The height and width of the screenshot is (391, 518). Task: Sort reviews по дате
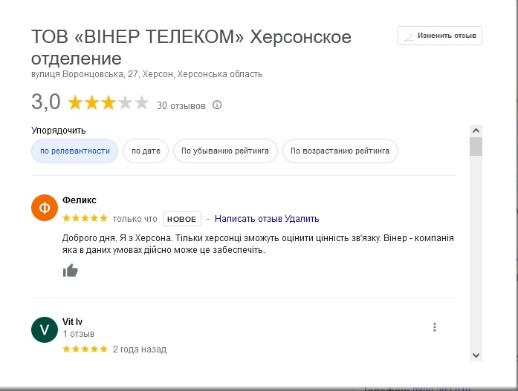pos(146,151)
